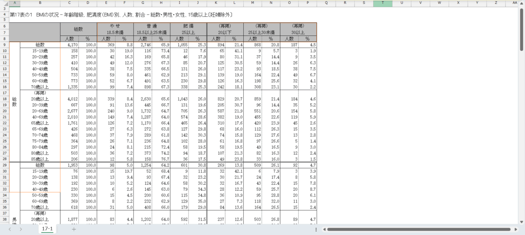Viewport: 525px width, 235px height.
Task: Select column T header
Action: (383, 3)
